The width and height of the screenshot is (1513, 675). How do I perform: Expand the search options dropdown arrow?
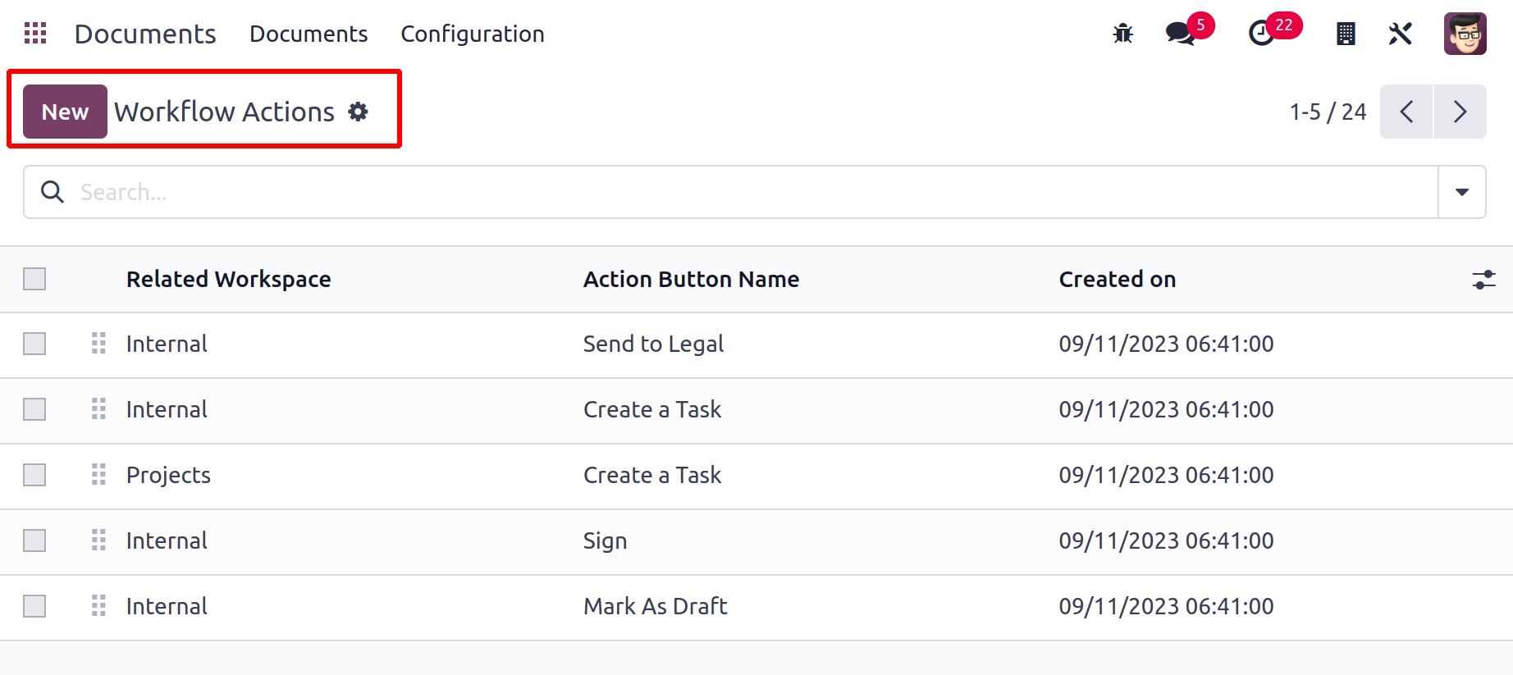tap(1461, 192)
